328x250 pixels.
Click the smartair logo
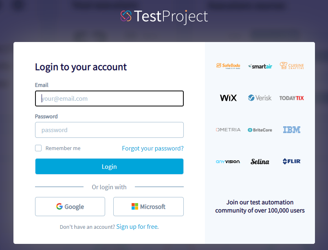tap(260, 66)
